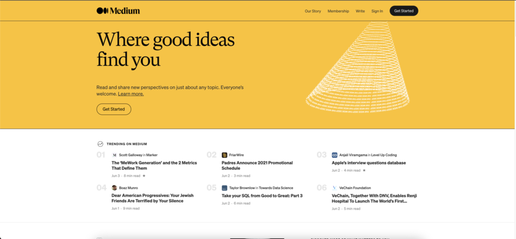
Task: Click the black Get Started header button
Action: (x=404, y=11)
